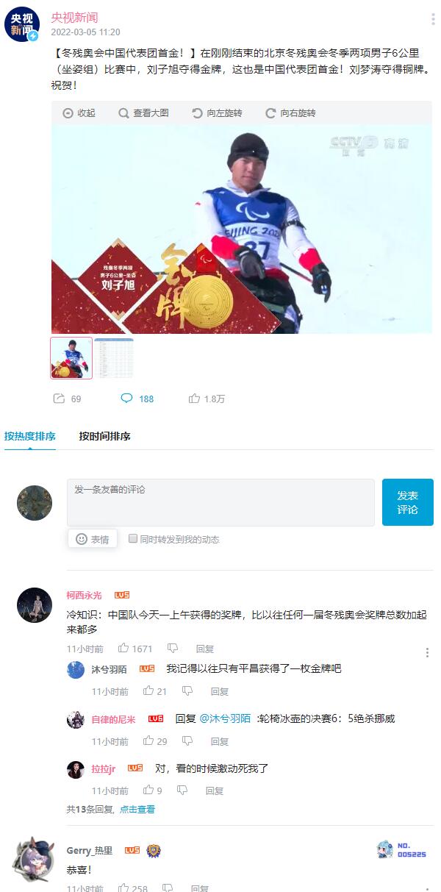
Task: Open the comments bubble icon showing 188
Action: point(126,398)
